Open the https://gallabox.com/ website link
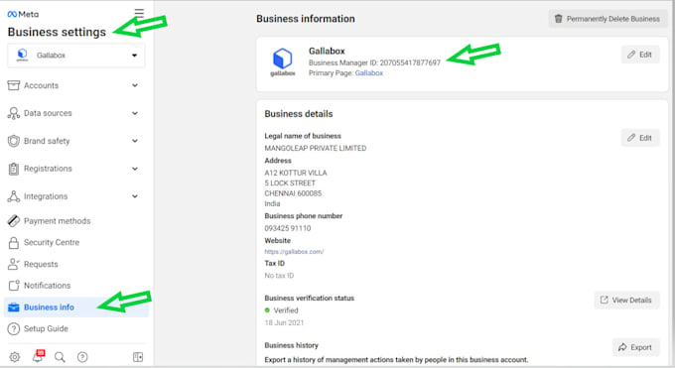Screen dimensions: 675x368 point(294,251)
